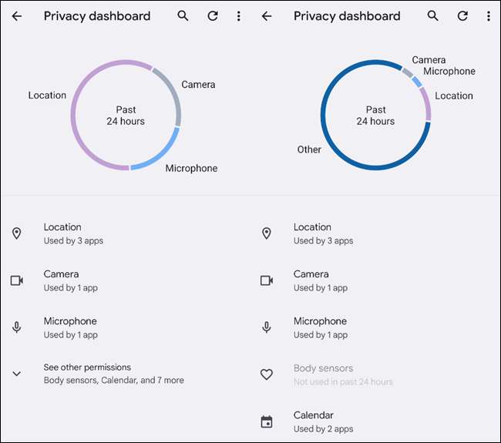501x443 pixels.
Task: Select the Body sensors heart icon
Action: 267,374
